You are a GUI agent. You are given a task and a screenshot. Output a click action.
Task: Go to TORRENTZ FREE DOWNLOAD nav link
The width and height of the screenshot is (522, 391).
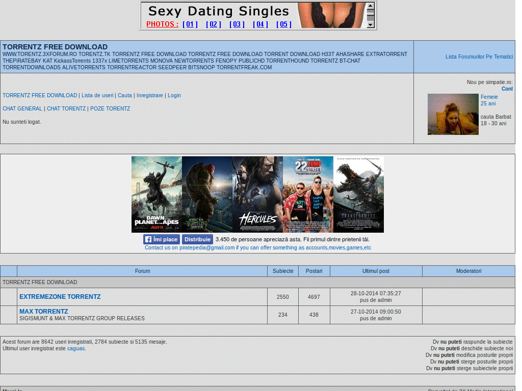40,95
